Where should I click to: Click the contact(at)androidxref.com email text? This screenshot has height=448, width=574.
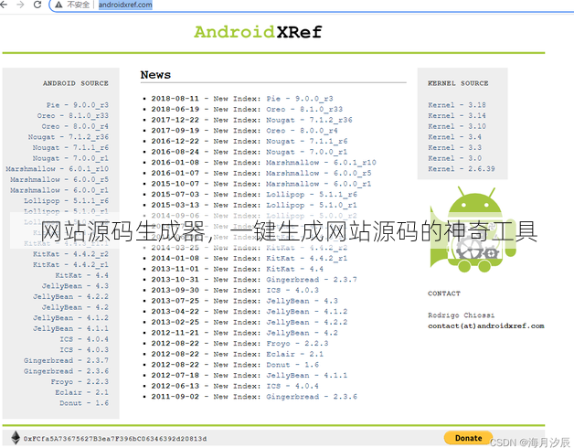pos(485,325)
